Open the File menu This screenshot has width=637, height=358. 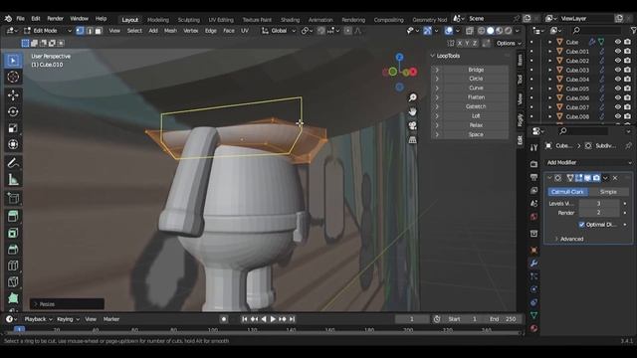(20, 18)
